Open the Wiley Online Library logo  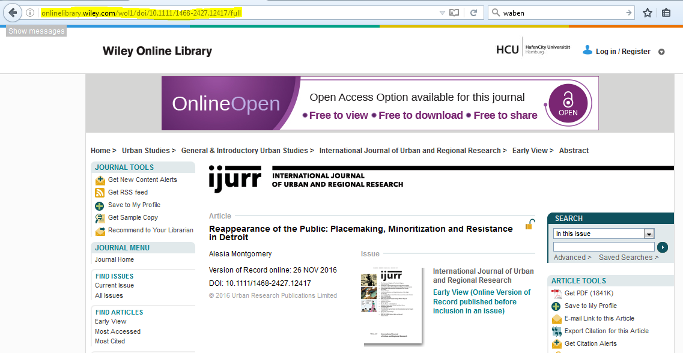157,51
